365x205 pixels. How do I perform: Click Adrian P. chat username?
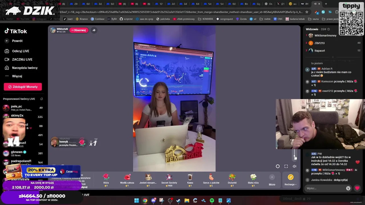pyautogui.click(x=327, y=69)
